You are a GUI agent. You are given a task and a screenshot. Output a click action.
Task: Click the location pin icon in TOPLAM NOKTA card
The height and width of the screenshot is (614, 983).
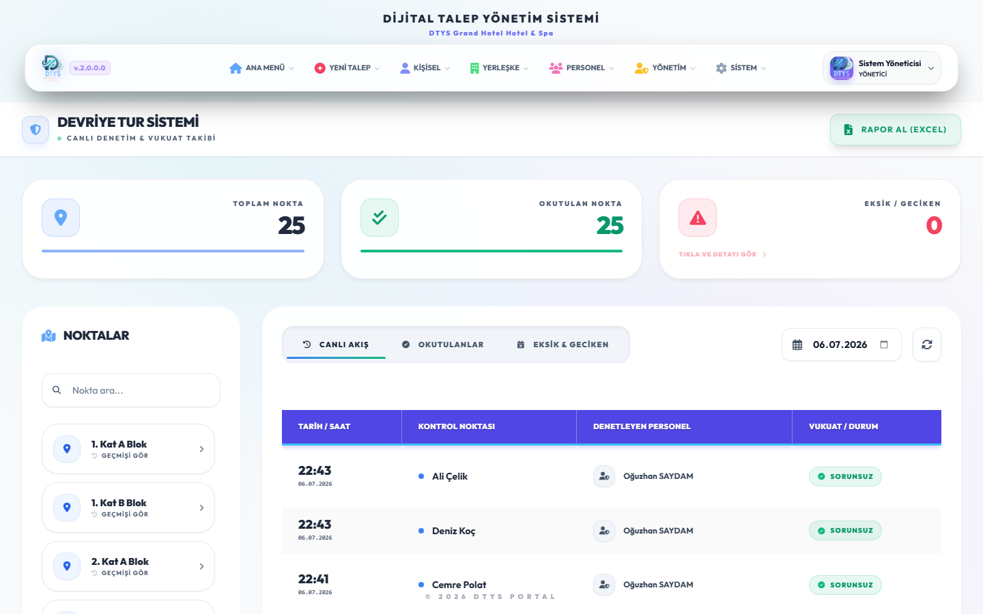61,218
